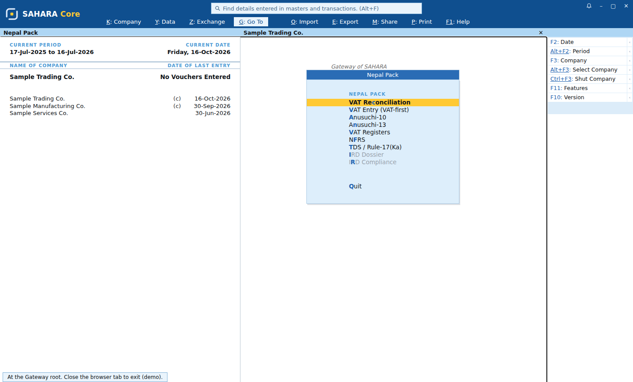The width and height of the screenshot is (633, 382).
Task: Select the Sample Manufacturing Co. list row
Action: point(120,106)
